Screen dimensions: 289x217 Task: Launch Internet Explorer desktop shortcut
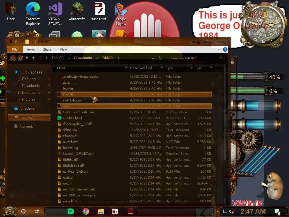pyautogui.click(x=33, y=13)
